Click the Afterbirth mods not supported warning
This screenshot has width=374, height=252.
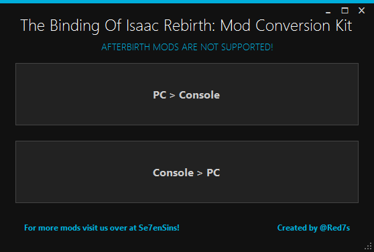click(187, 47)
